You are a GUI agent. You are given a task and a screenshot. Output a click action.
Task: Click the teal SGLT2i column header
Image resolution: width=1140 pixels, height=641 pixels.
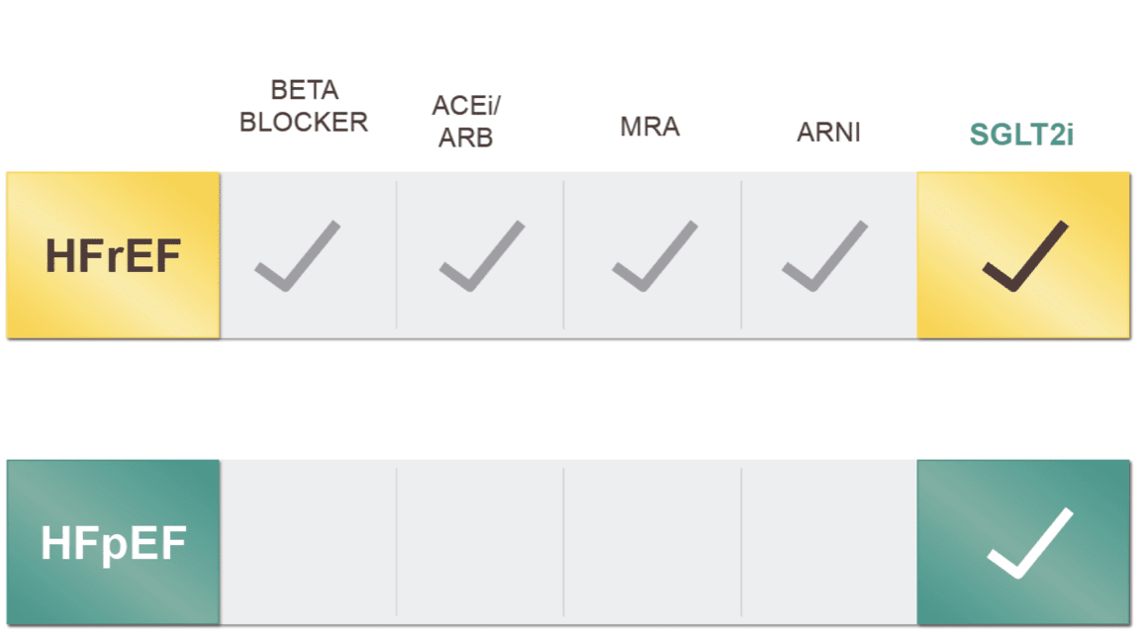point(1023,135)
